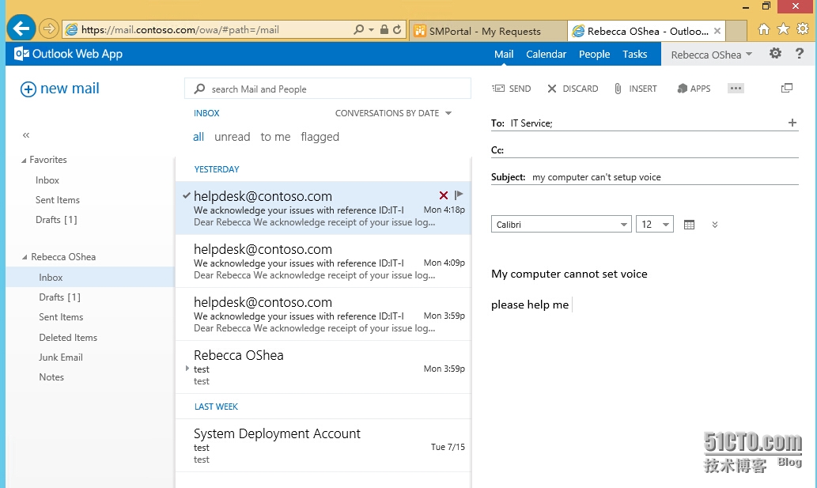Viewport: 817px width, 488px height.
Task: Open the Outlook help question mark
Action: coord(800,53)
